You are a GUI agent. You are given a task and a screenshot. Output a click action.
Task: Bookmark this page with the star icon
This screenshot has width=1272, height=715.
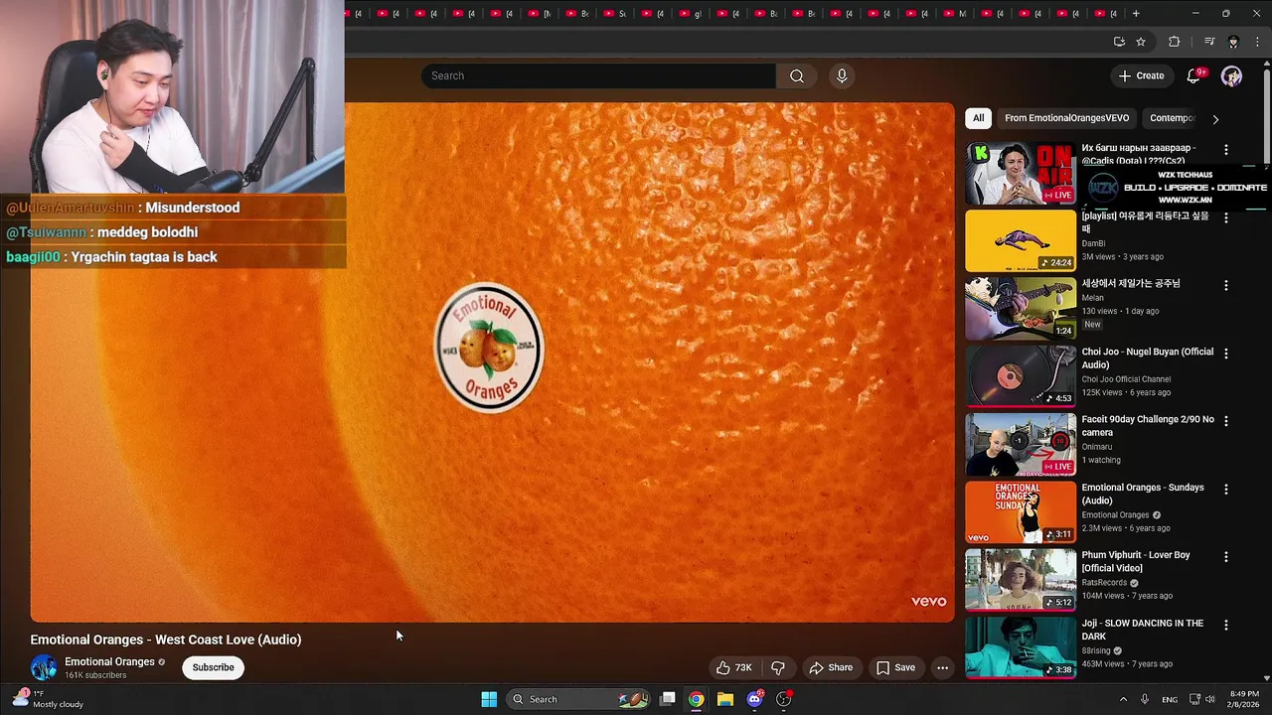tap(1141, 42)
